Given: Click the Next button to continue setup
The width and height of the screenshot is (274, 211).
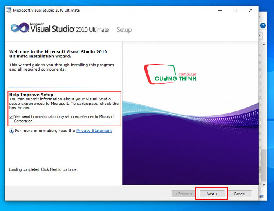Looking at the screenshot, I should [x=212, y=194].
